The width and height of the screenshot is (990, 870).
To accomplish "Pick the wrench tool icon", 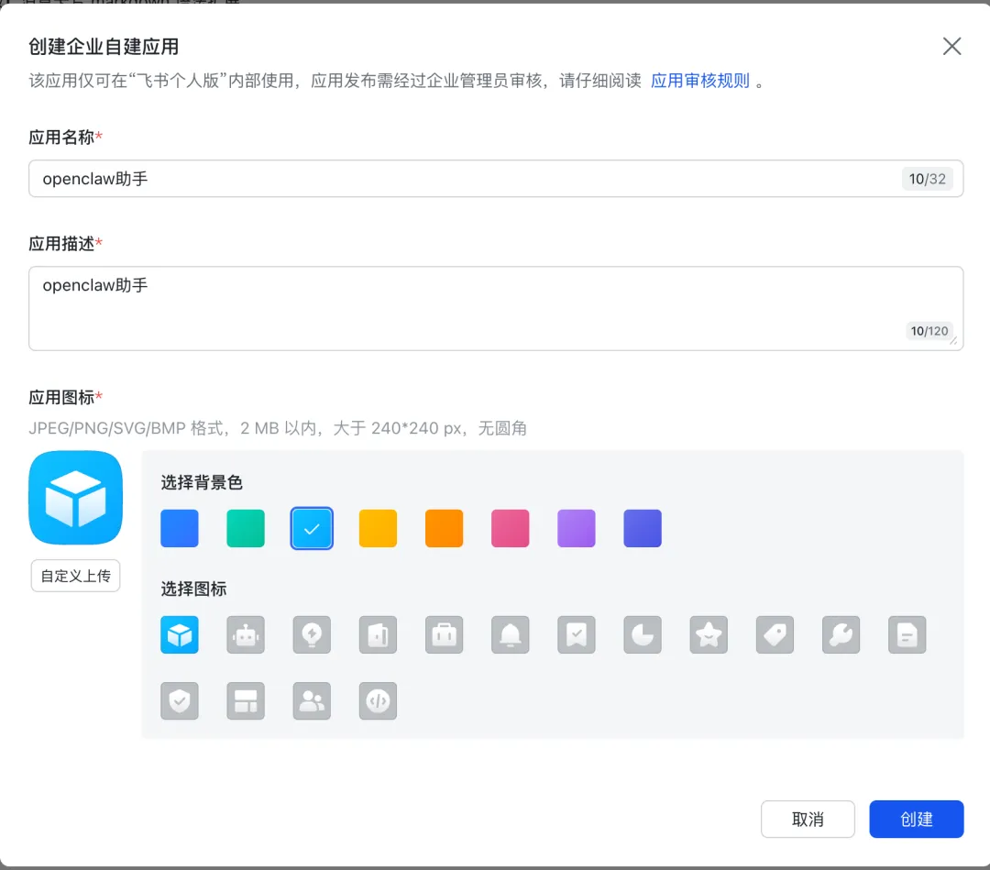I will (x=841, y=634).
